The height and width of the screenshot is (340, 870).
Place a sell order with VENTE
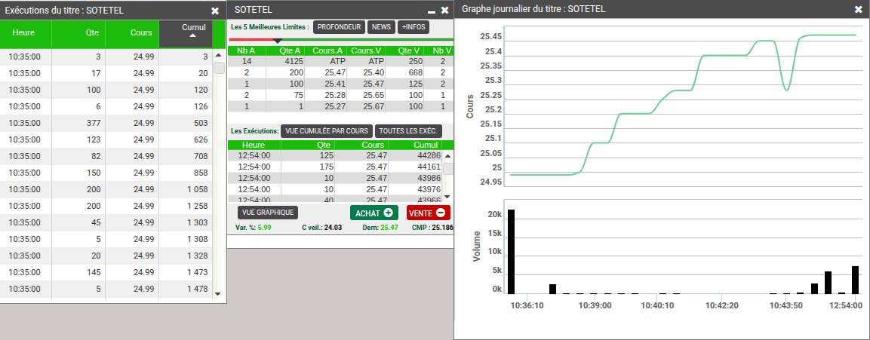click(429, 213)
